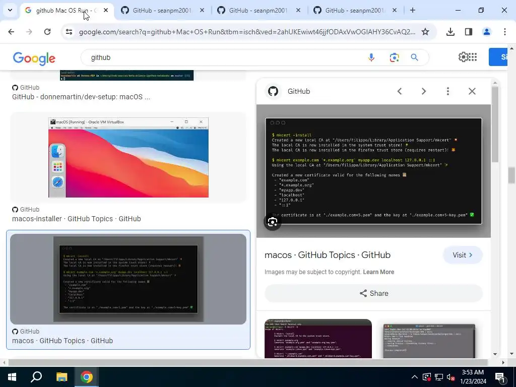Reload the current page
Screen dimensions: 516x387
pyautogui.click(x=47, y=32)
